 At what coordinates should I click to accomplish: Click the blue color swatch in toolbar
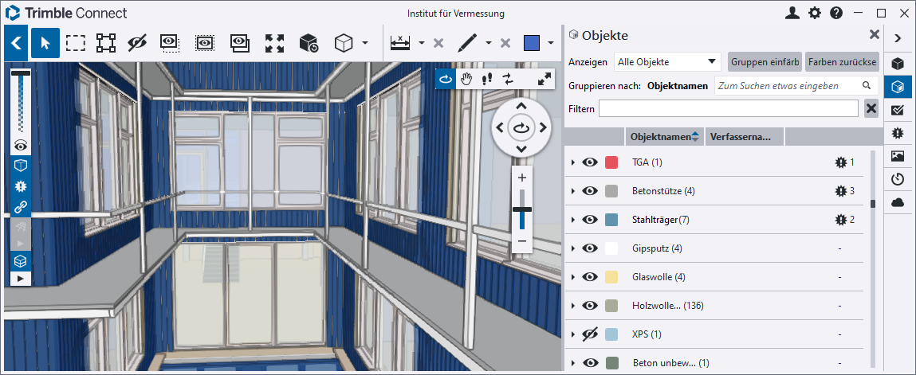532,43
